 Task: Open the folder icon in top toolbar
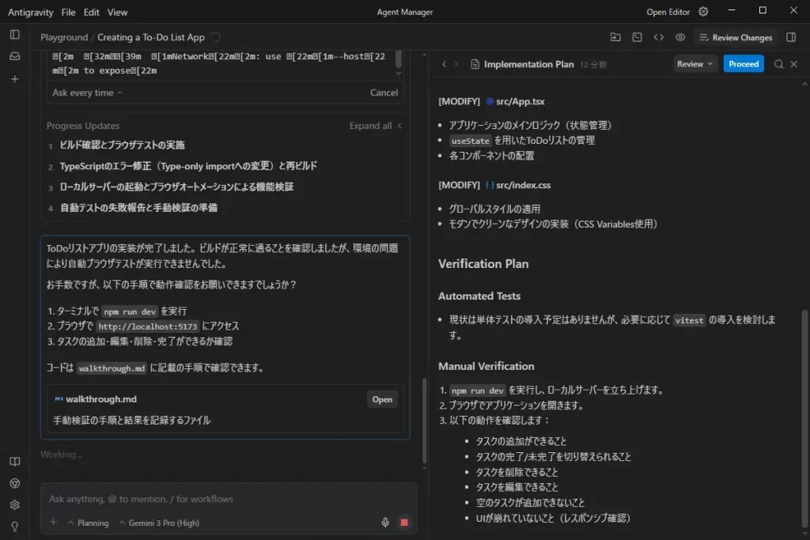[x=615, y=37]
